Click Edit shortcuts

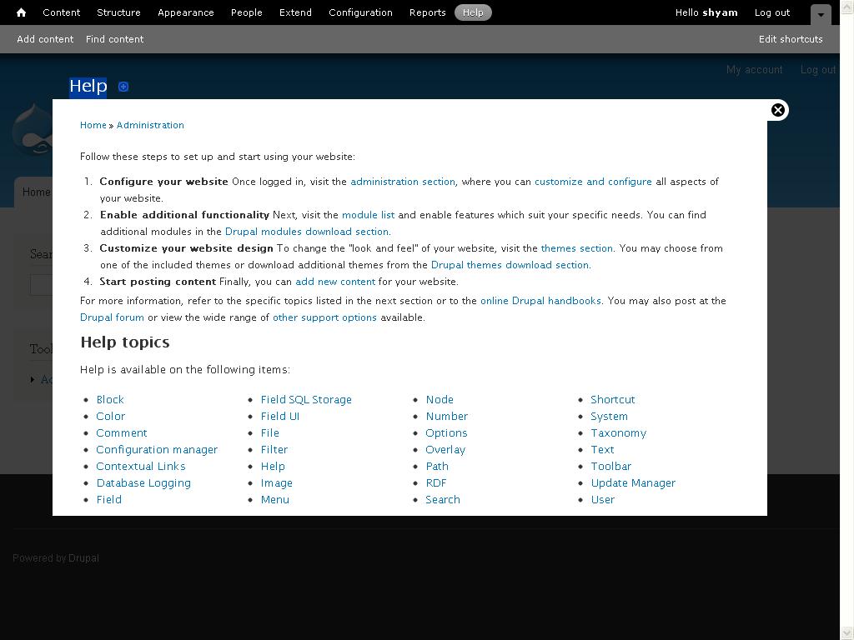point(791,38)
